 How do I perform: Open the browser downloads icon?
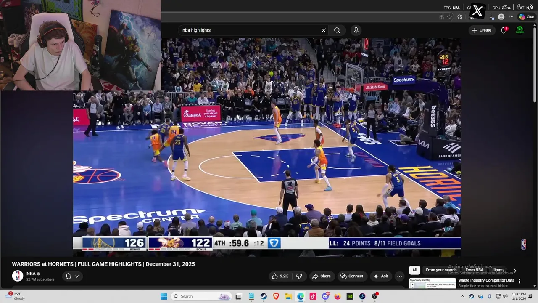pyautogui.click(x=491, y=17)
